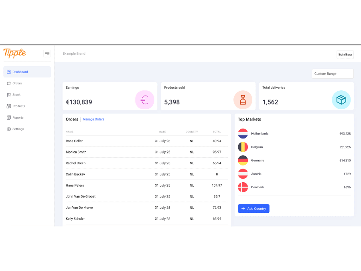This screenshot has height=271, width=361.
Task: Click the €21,926 Belgium amount
Action: [x=345, y=147]
